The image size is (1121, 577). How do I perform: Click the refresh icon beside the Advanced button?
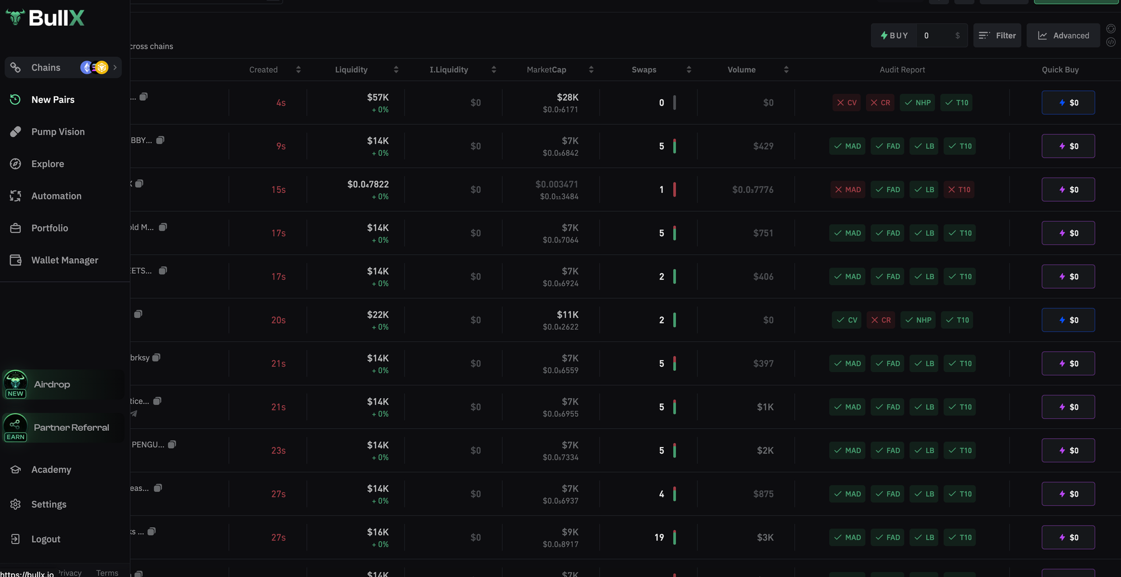pos(1111,27)
